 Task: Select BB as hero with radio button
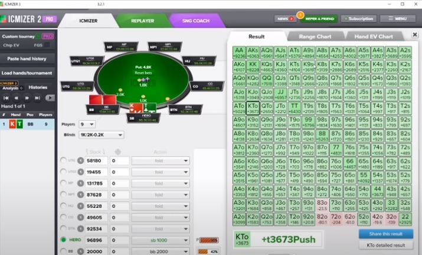64,251
